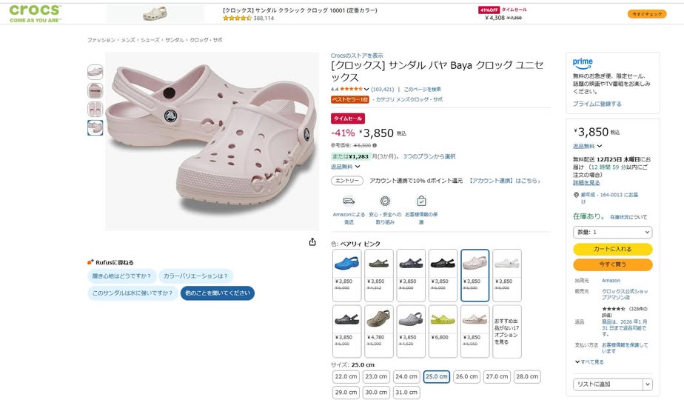Click the customer info protection icon

(x=421, y=201)
